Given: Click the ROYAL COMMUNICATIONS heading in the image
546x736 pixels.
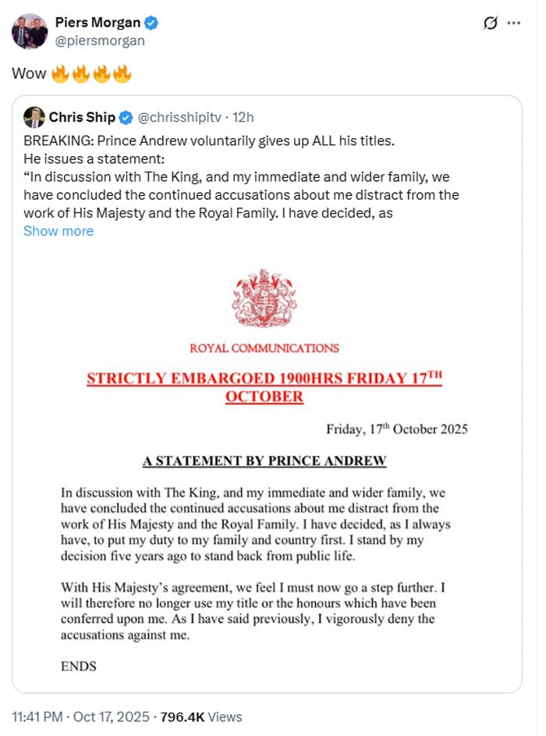Looking at the screenshot, I should pyautogui.click(x=265, y=348).
